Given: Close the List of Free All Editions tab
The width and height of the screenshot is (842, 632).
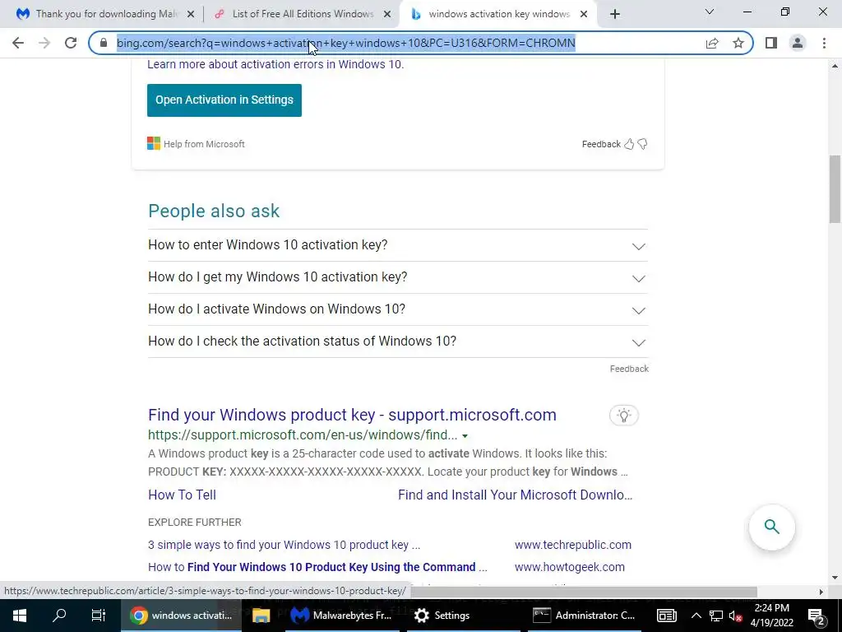Looking at the screenshot, I should click(x=387, y=15).
